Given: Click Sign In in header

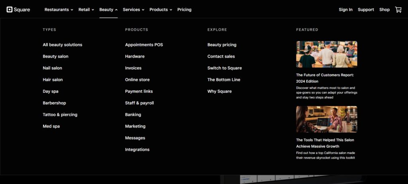Looking at the screenshot, I should 345,10.
